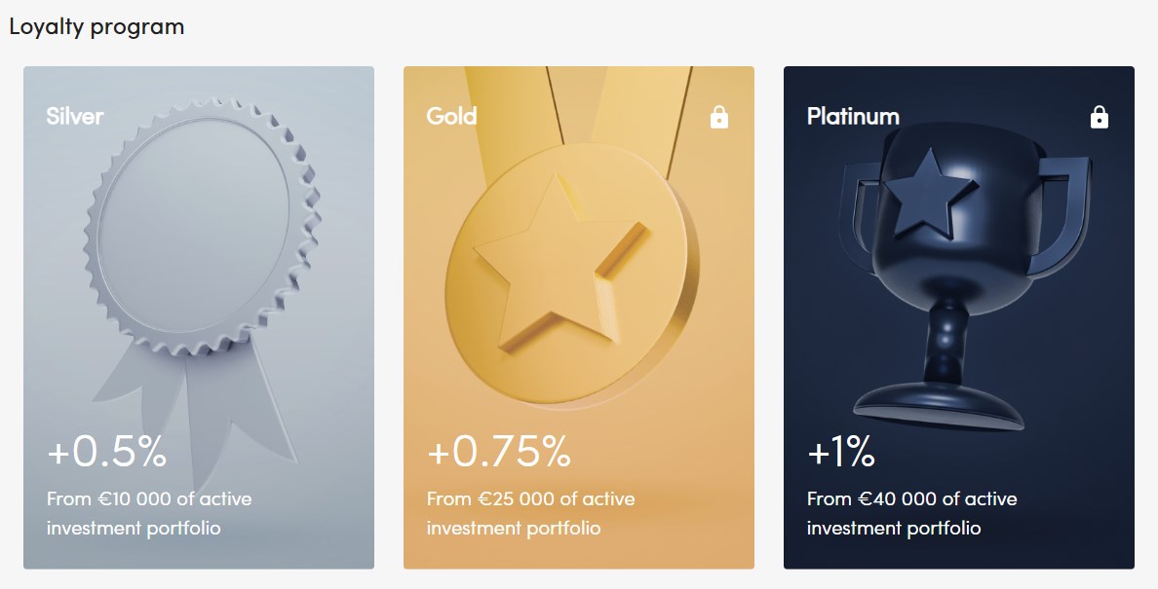Click the trophy's round base
The width and height of the screenshot is (1158, 589).
point(938,407)
